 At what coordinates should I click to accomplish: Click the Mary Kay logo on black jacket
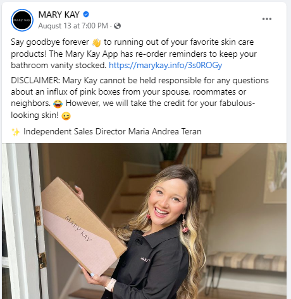point(145,259)
